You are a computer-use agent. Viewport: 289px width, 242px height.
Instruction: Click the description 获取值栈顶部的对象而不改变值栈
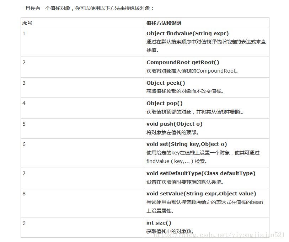pos(185,91)
